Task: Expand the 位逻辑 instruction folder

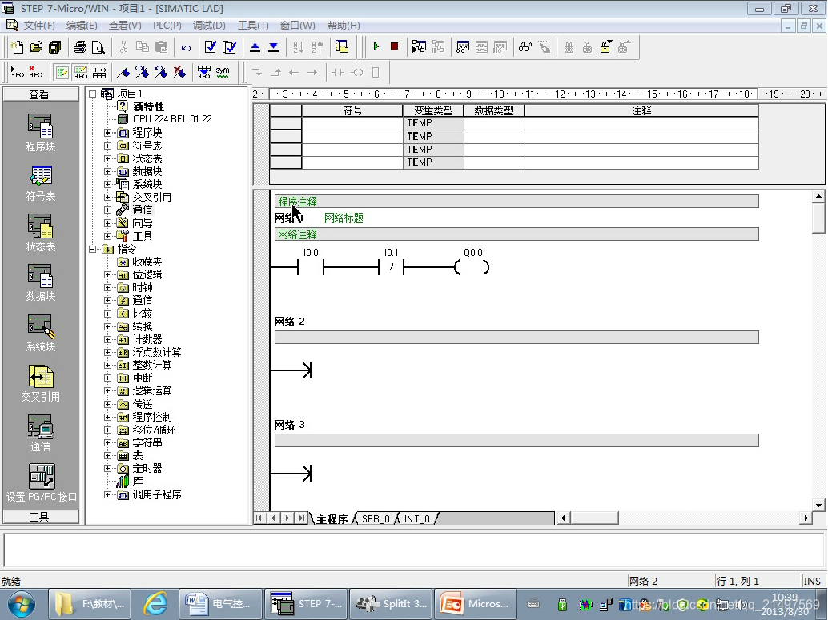Action: 108,275
